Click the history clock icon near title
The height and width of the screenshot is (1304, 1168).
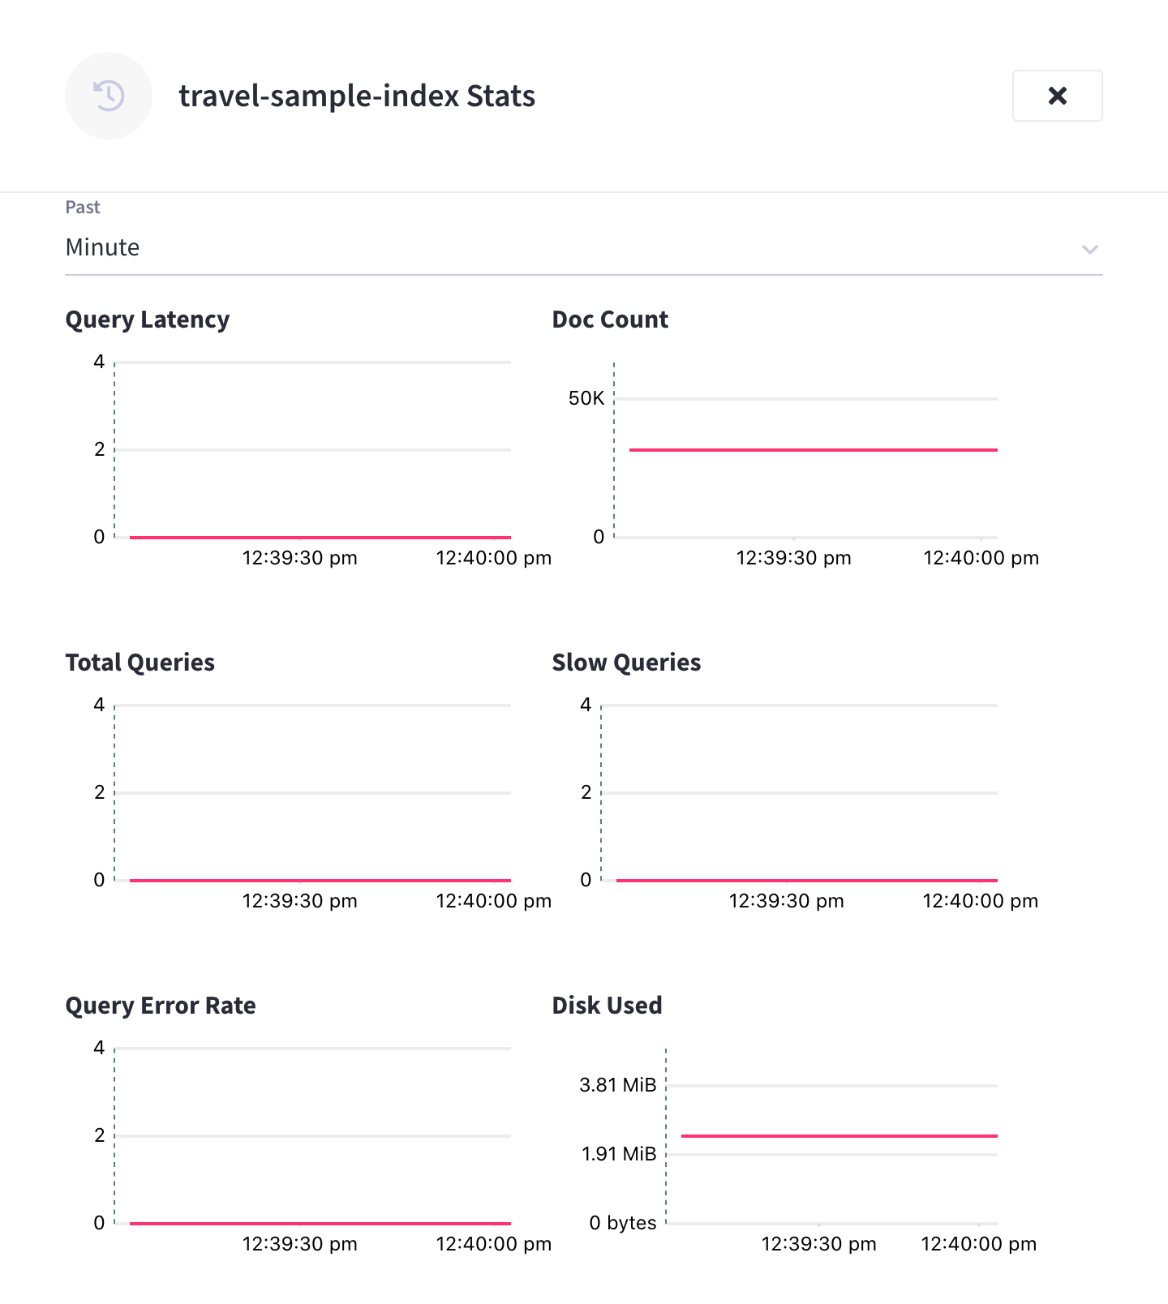[108, 96]
